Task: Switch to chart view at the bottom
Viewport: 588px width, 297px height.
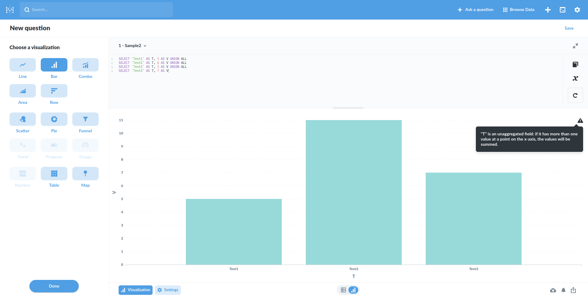Action: coord(353,290)
